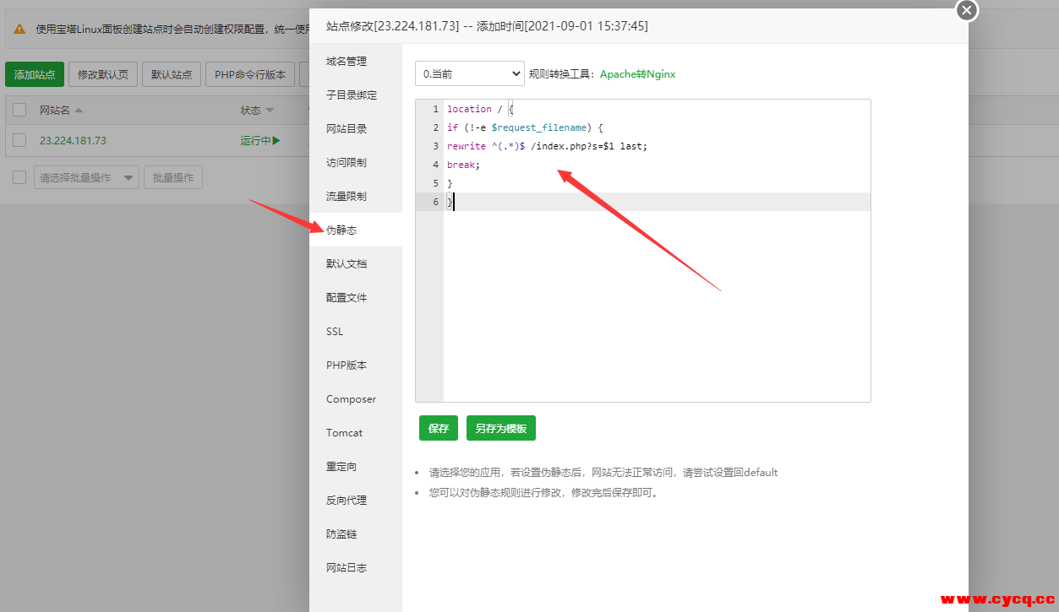Viewport: 1059px width, 612px height.
Task: Check the batch operation checkbox at bottom
Action: (x=19, y=177)
